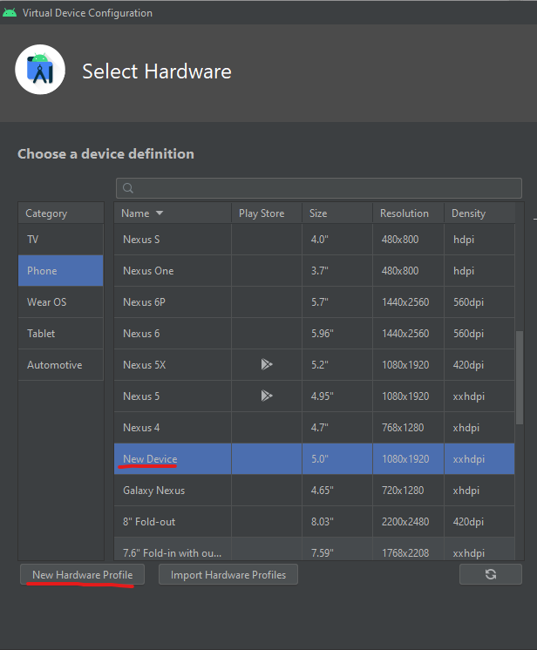The height and width of the screenshot is (650, 537).
Task: Click the Android Studio logo in header
Action: 40,70
